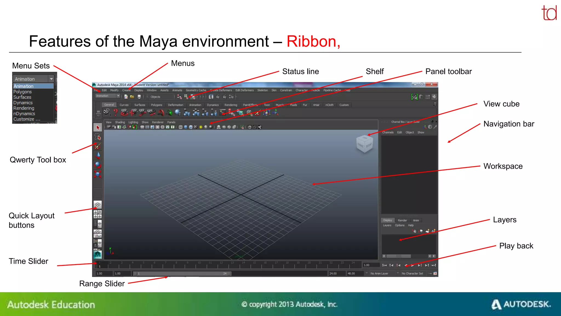
Task: Click the Save Scene disk icon
Action: [139, 97]
